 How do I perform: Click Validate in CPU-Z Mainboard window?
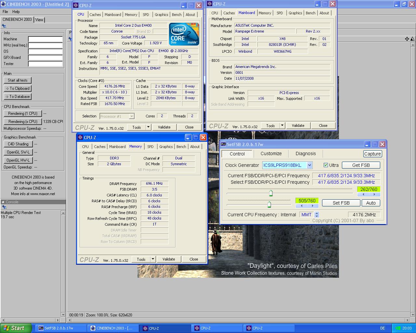click(298, 126)
